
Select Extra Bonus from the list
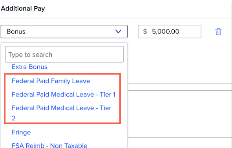29,67
